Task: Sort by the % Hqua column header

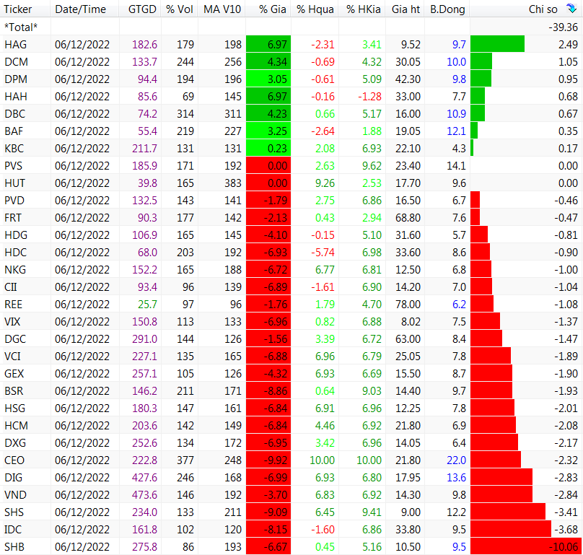Action: coord(315,9)
